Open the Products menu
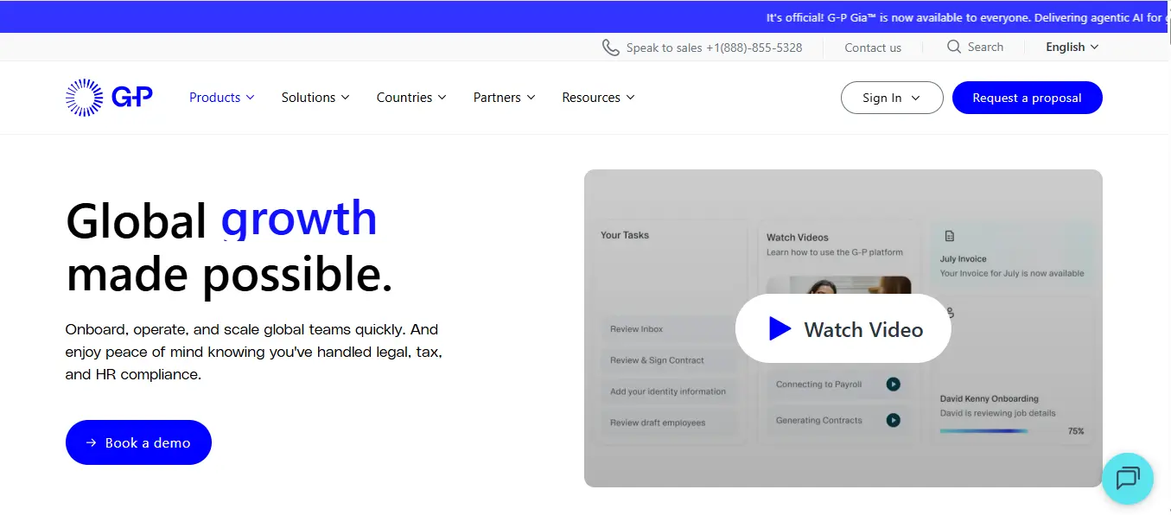The height and width of the screenshot is (515, 1171). [x=222, y=98]
